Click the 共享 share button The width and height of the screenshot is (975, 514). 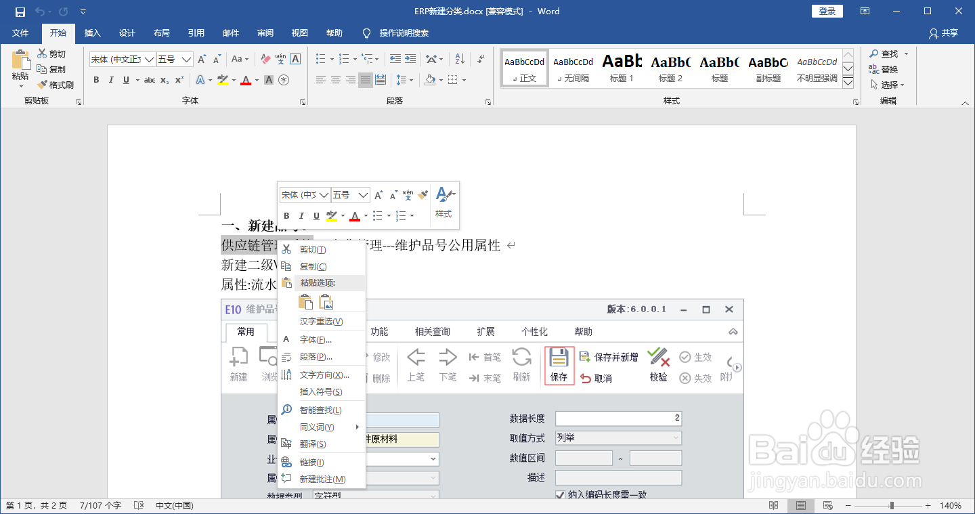(x=944, y=33)
